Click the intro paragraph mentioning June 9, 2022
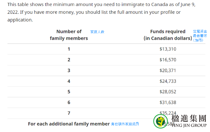 point(101,12)
